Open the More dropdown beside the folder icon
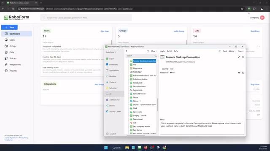The width and height of the screenshot is (270, 151). [154, 51]
